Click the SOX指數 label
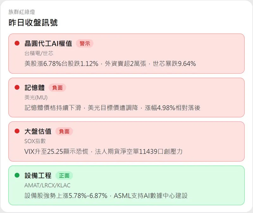 click(35, 141)
